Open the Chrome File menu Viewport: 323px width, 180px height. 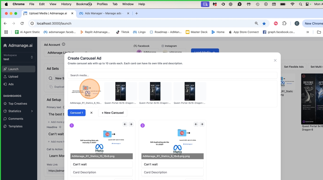coord(32,4)
